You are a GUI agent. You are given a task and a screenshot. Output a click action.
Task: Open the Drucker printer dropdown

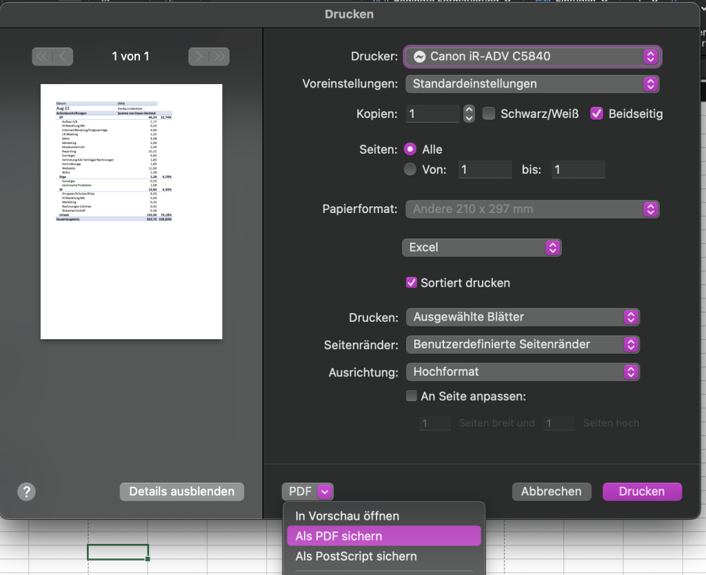click(532, 57)
